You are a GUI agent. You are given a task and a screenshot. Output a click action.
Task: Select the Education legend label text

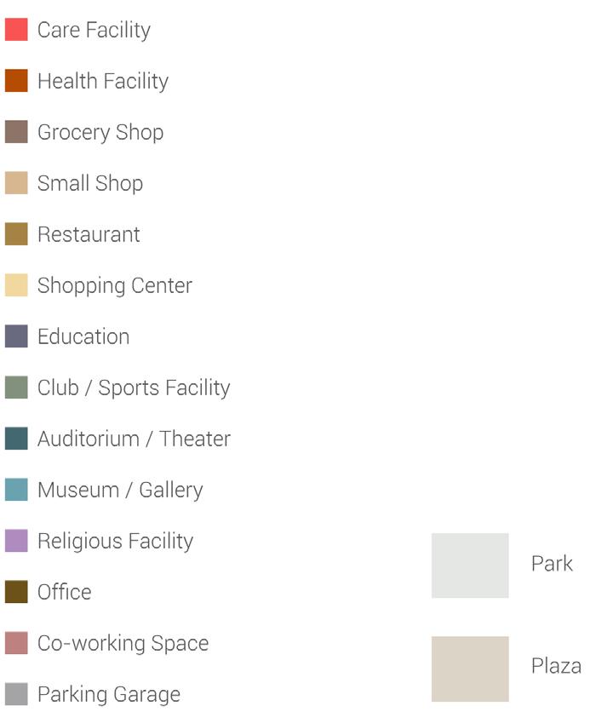click(x=83, y=336)
